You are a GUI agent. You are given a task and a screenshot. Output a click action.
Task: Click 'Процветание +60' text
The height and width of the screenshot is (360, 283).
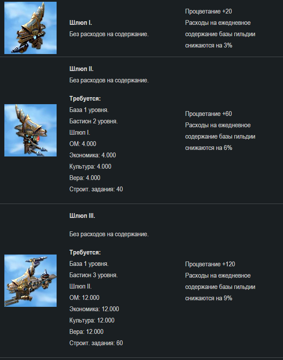[x=209, y=114]
